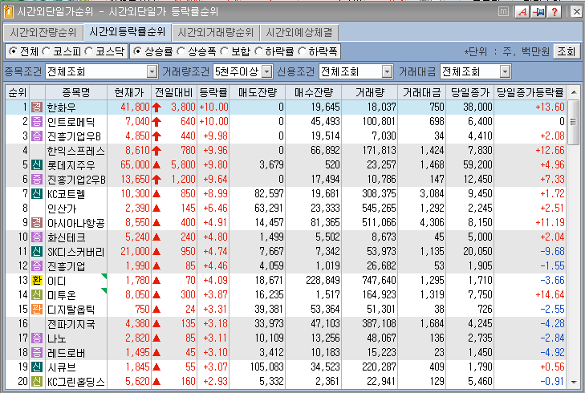Open the 거래량조건 5천주이상 dropdown
Image resolution: width=585 pixels, height=393 pixels.
(266, 71)
